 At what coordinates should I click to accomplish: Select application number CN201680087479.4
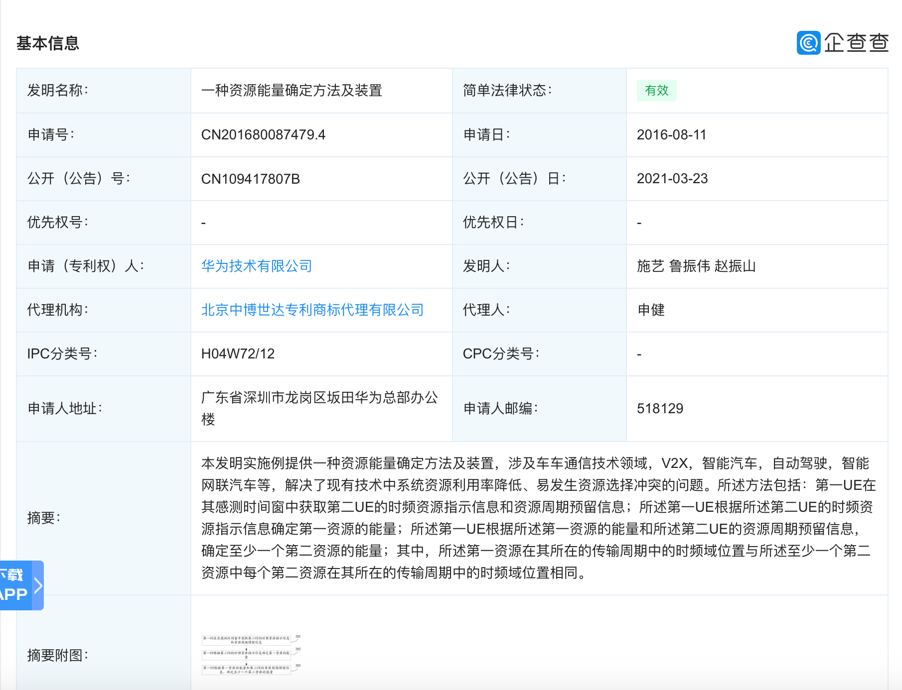(x=263, y=134)
